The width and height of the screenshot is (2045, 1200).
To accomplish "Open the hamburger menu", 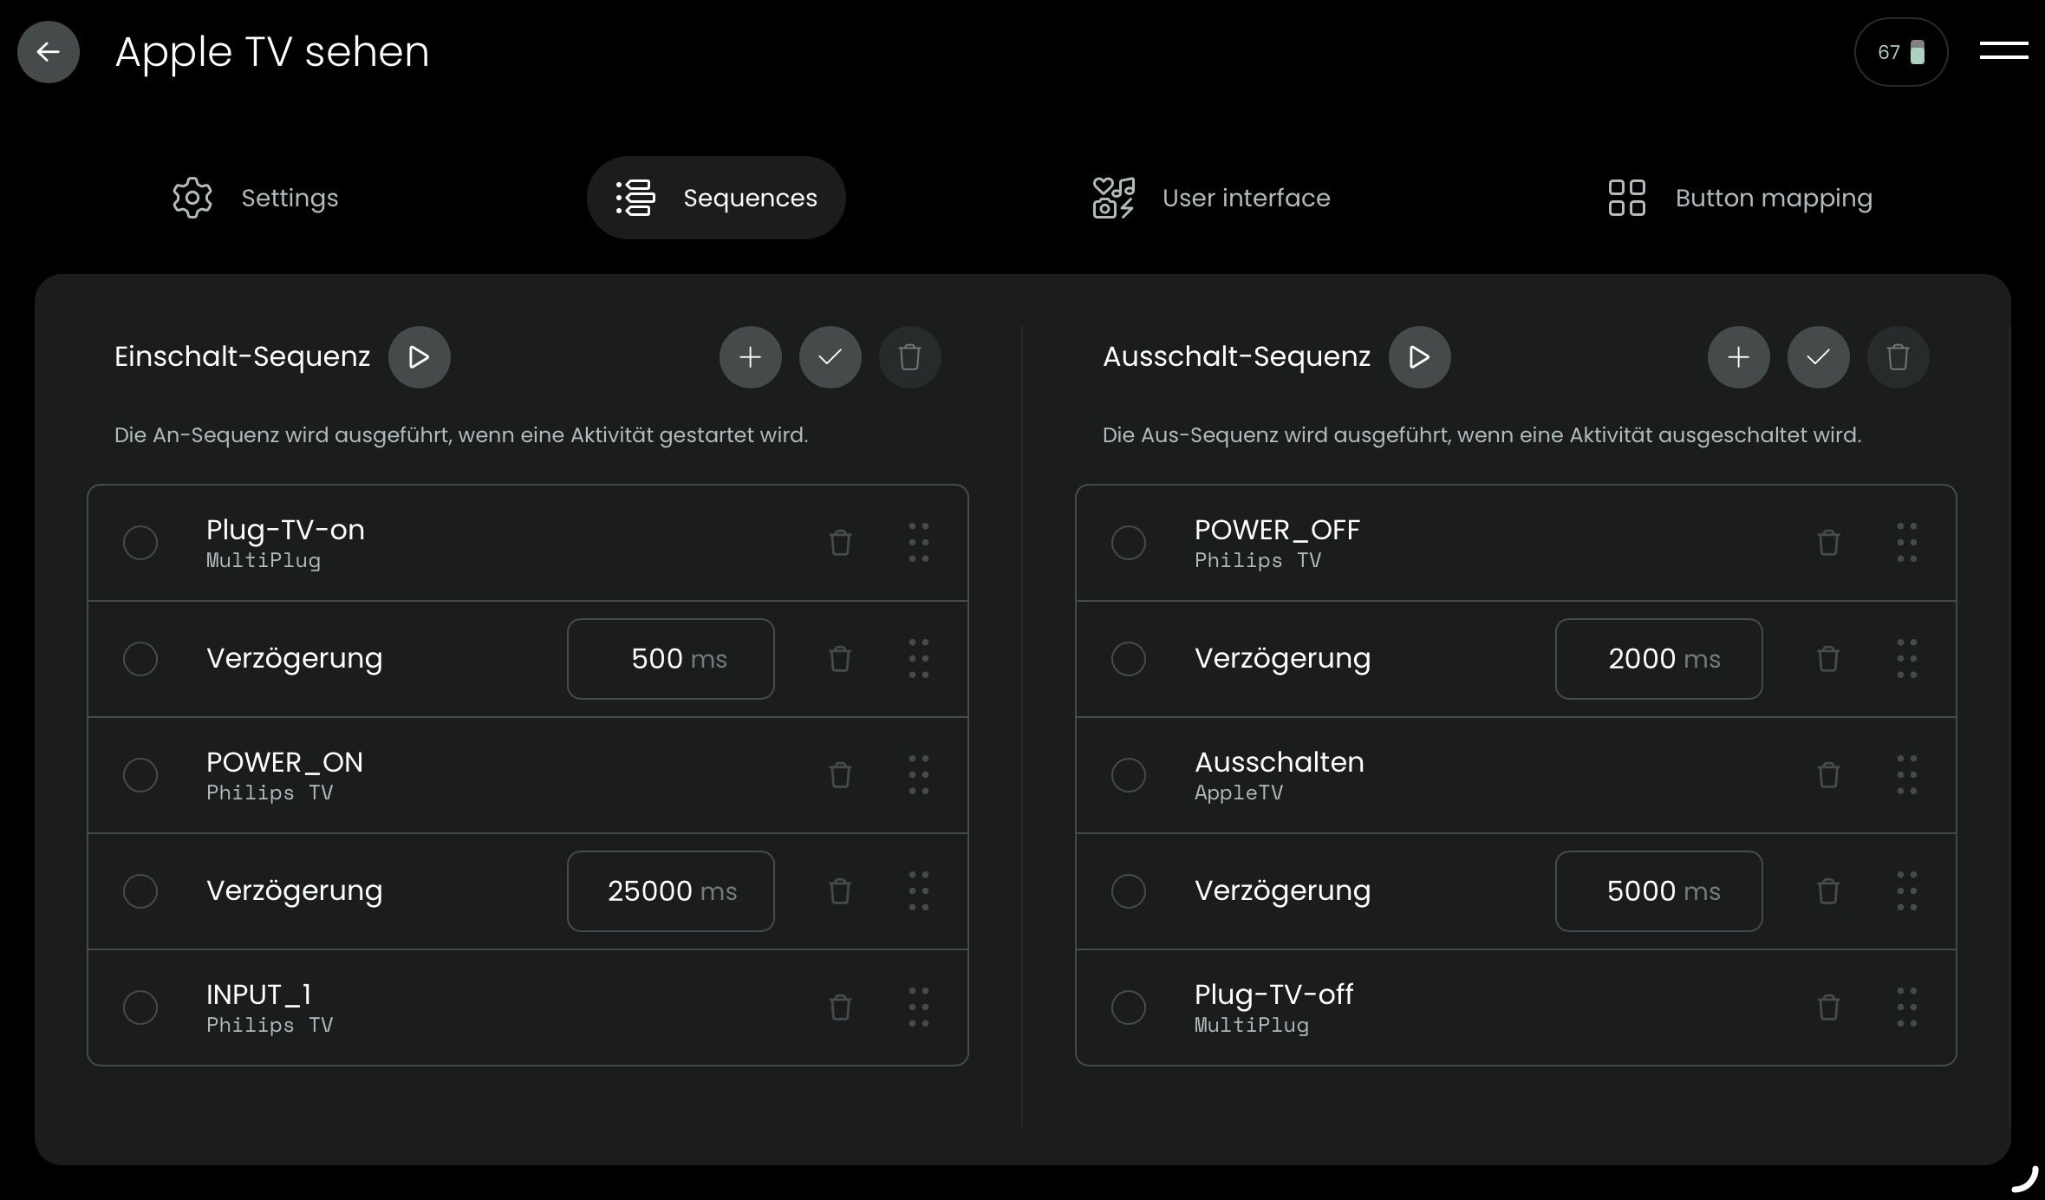I will [2003, 52].
